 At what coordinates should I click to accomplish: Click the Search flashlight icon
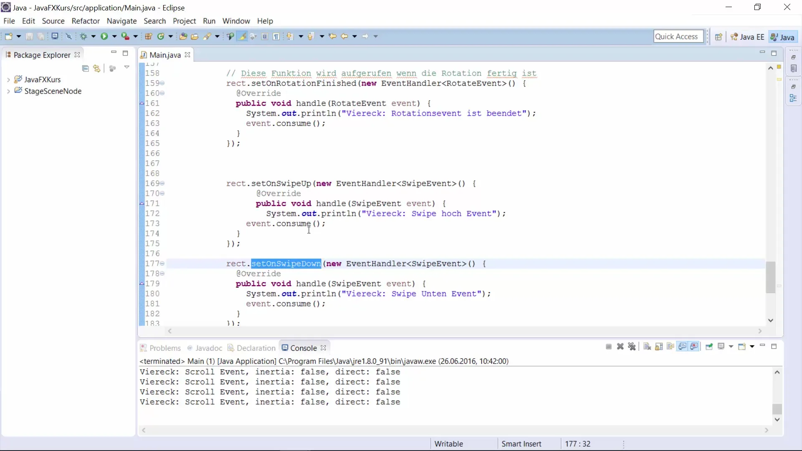[x=207, y=36]
